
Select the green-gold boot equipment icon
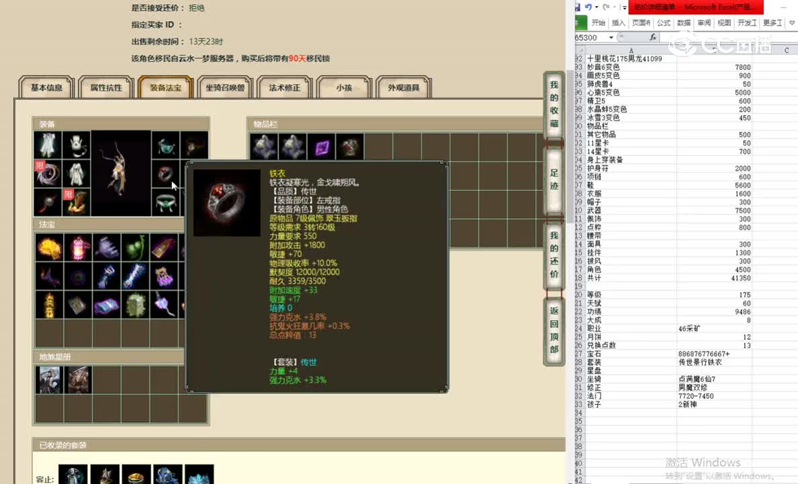pyautogui.click(x=77, y=202)
